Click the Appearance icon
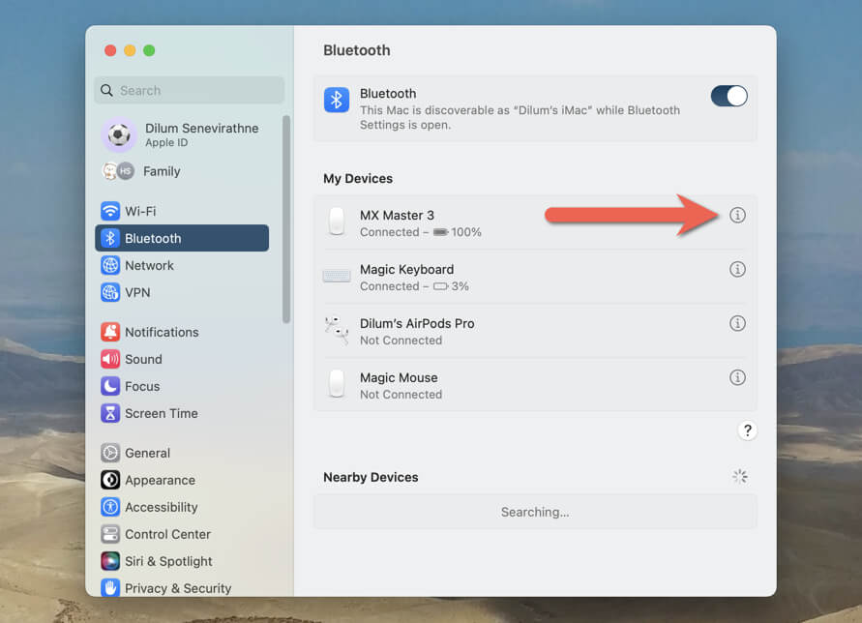The height and width of the screenshot is (623, 862). (x=110, y=480)
